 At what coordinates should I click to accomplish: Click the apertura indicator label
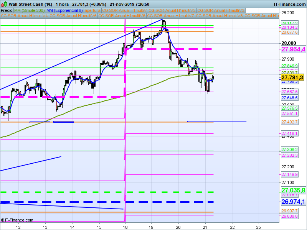92,10
